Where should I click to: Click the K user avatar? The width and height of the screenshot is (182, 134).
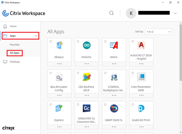[x=131, y=13]
